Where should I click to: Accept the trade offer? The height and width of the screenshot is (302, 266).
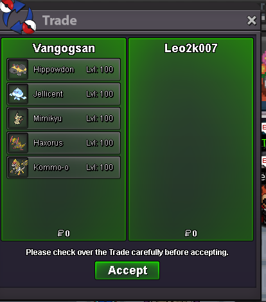pyautogui.click(x=127, y=270)
